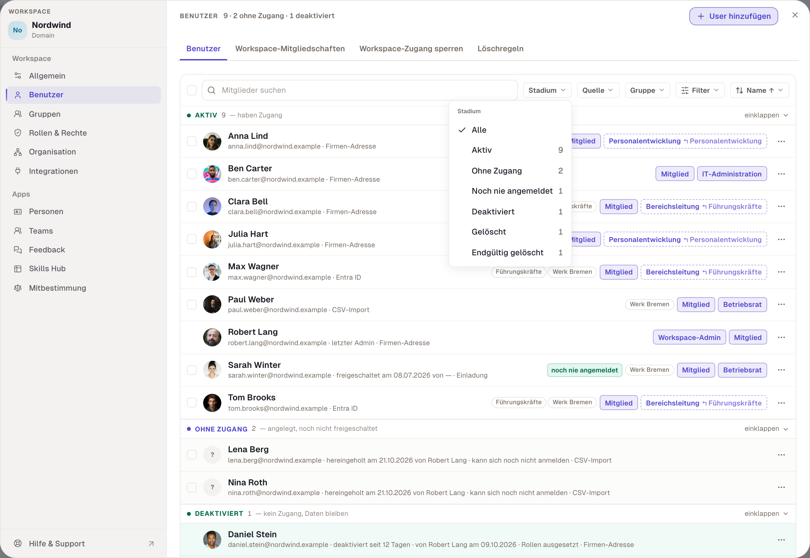The width and height of the screenshot is (810, 558).
Task: Open Gruppen in the sidebar
Action: click(x=83, y=114)
